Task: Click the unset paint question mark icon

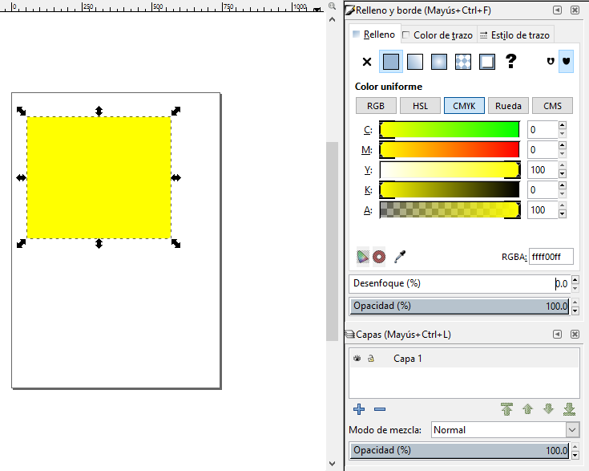Action: pyautogui.click(x=510, y=61)
